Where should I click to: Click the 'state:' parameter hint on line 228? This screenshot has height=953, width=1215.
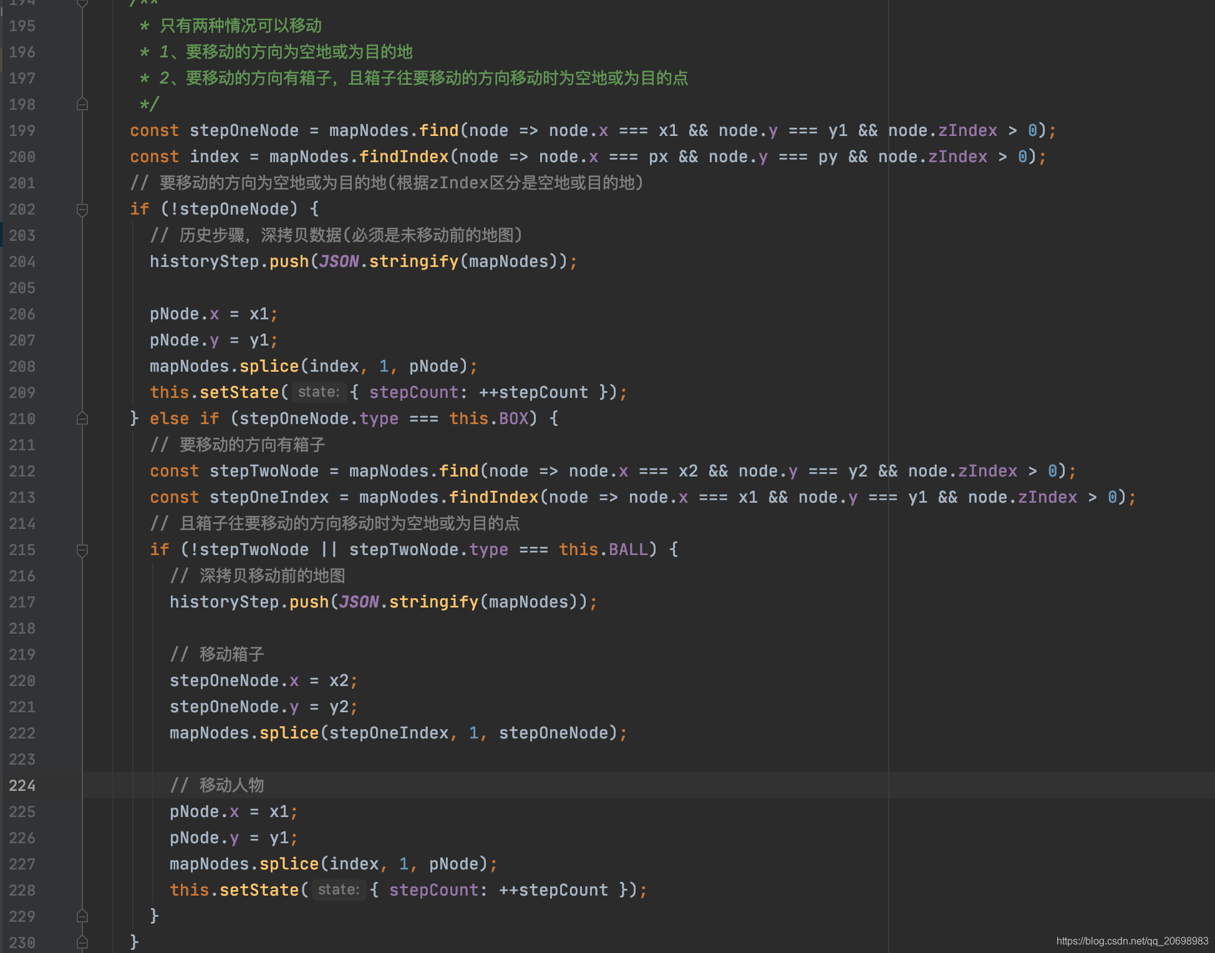click(x=339, y=889)
